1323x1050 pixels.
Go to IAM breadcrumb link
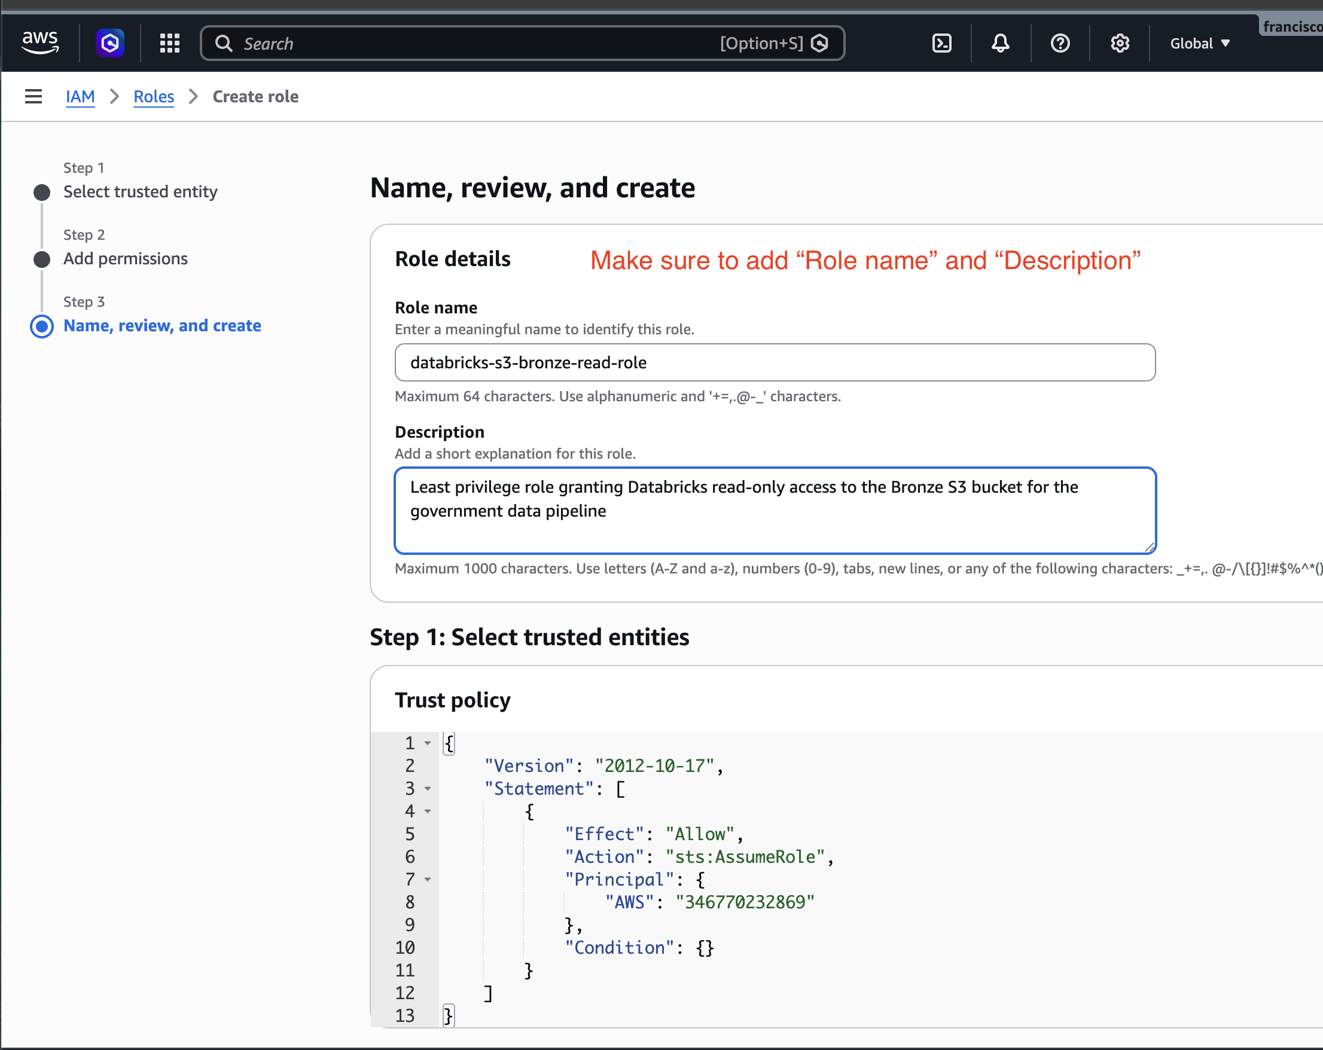[x=80, y=96]
